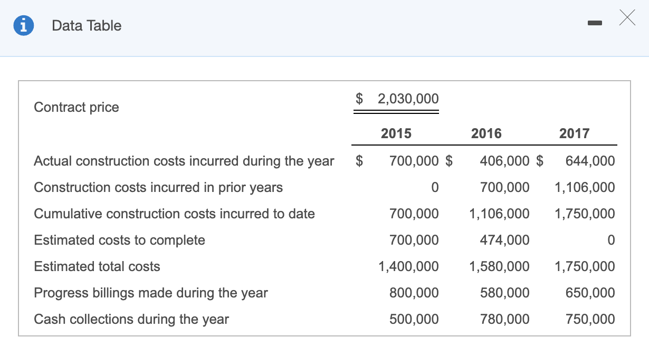Select the Actual construction costs row label
Viewport: 649px width, 347px height.
coord(184,161)
